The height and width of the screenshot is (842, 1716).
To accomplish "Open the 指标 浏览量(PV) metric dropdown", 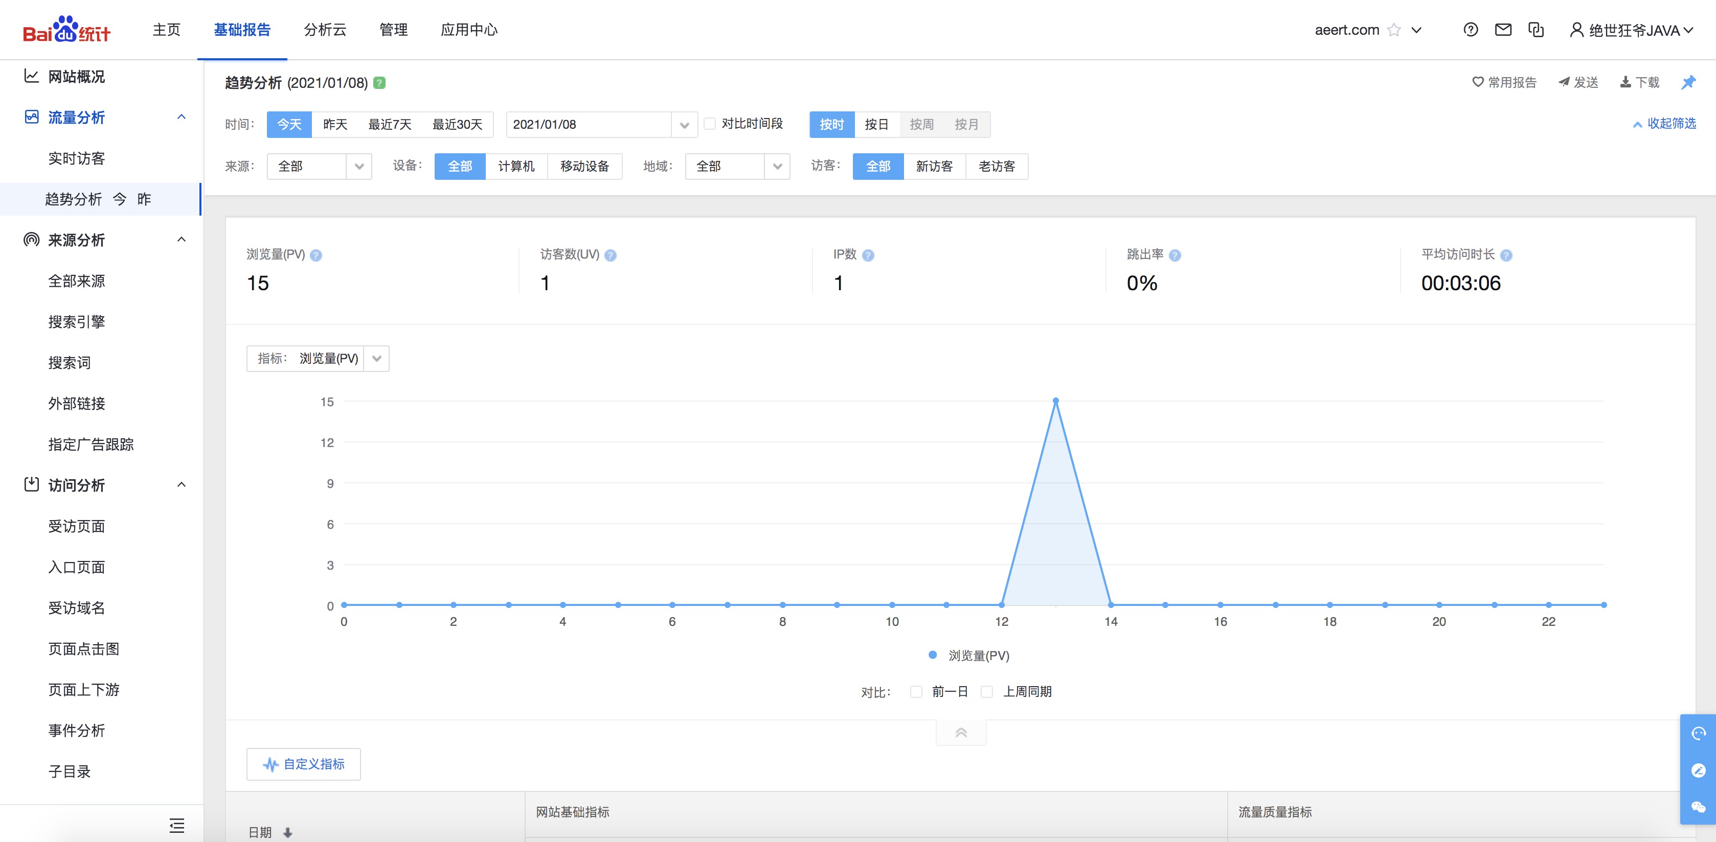I will pyautogui.click(x=318, y=359).
